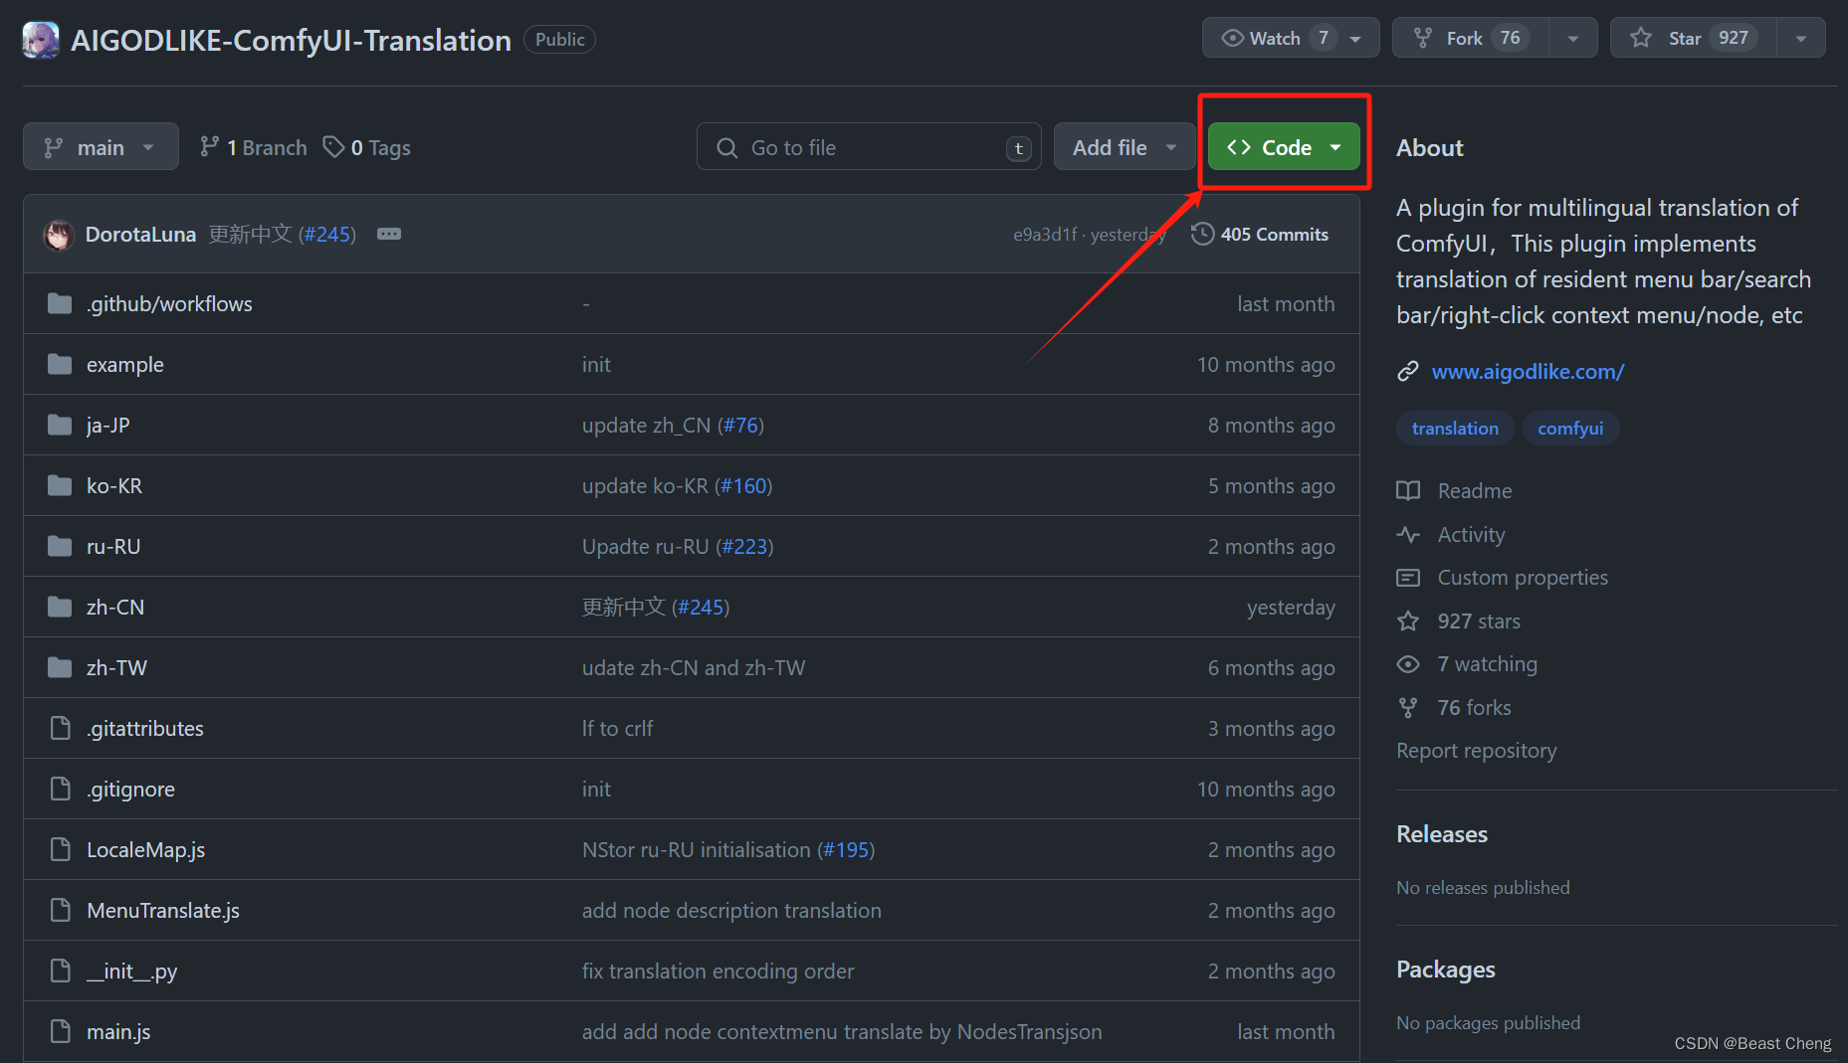Fork the repository using Fork button
This screenshot has width=1848, height=1063.
(x=1471, y=38)
